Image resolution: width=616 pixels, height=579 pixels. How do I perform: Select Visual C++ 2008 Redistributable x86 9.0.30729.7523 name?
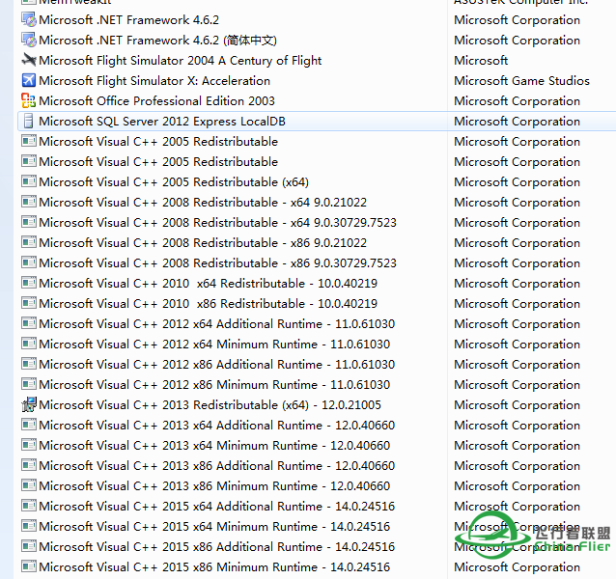[217, 263]
